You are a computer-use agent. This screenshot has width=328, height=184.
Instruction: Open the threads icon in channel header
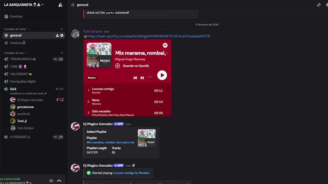(319, 5)
